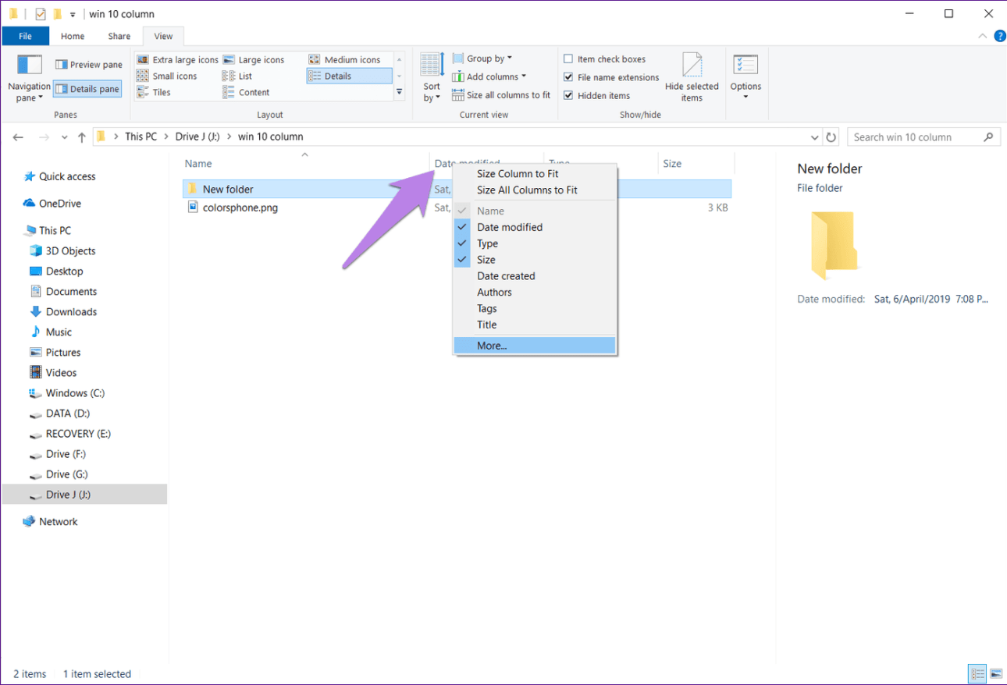
Task: Refresh the current folder view
Action: pyautogui.click(x=831, y=137)
